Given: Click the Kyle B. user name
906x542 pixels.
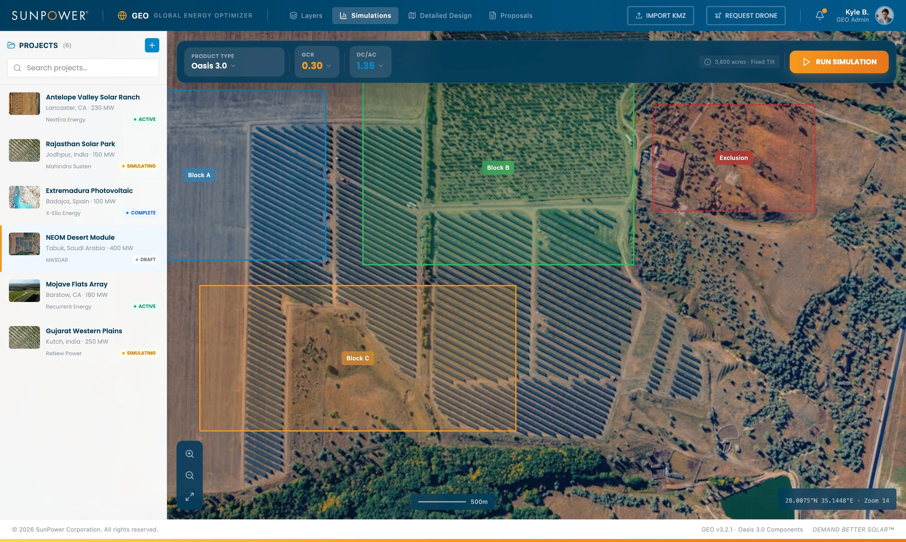Looking at the screenshot, I should tap(857, 12).
